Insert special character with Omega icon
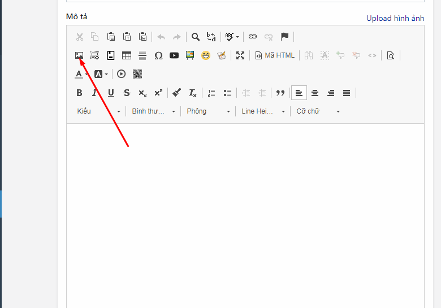Image resolution: width=441 pixels, height=308 pixels. tap(158, 55)
